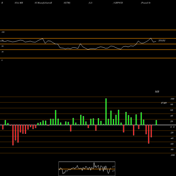Image resolution: width=176 pixels, height=176 pixels.
Task: Click the -20 label on the MR axis
Action: tap(172, 133)
